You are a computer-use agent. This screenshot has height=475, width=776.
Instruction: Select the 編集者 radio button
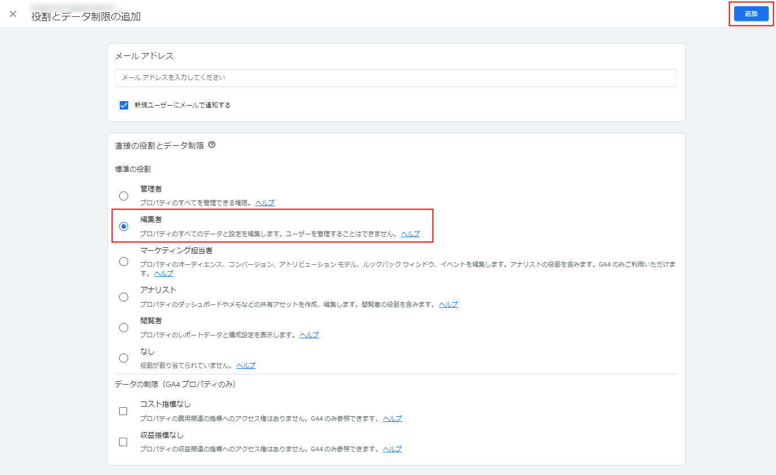point(124,226)
